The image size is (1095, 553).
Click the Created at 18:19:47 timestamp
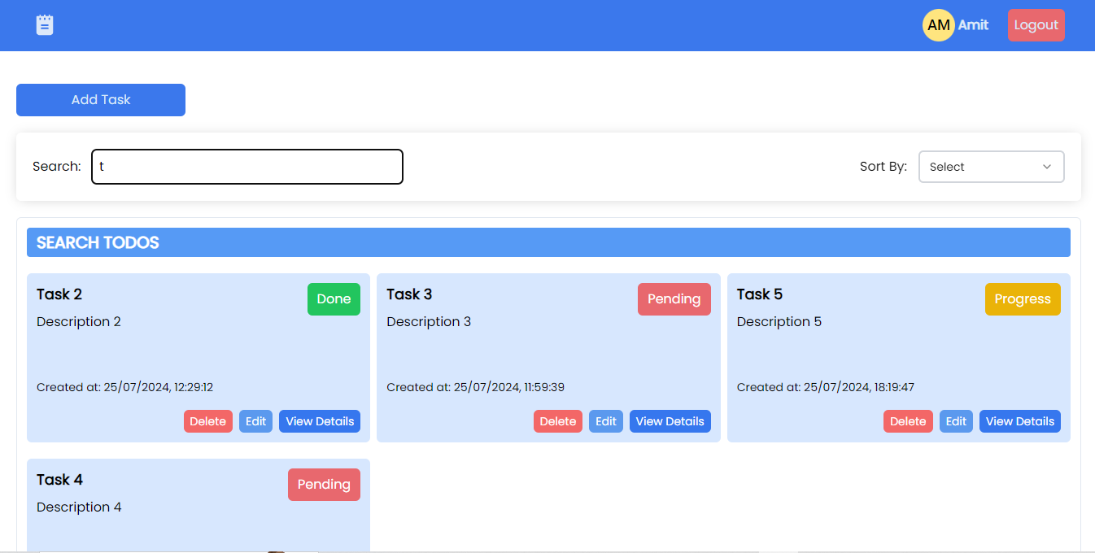click(826, 388)
